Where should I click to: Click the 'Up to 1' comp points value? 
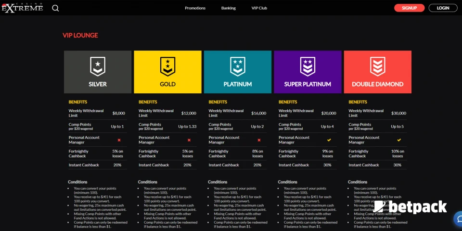pyautogui.click(x=117, y=127)
